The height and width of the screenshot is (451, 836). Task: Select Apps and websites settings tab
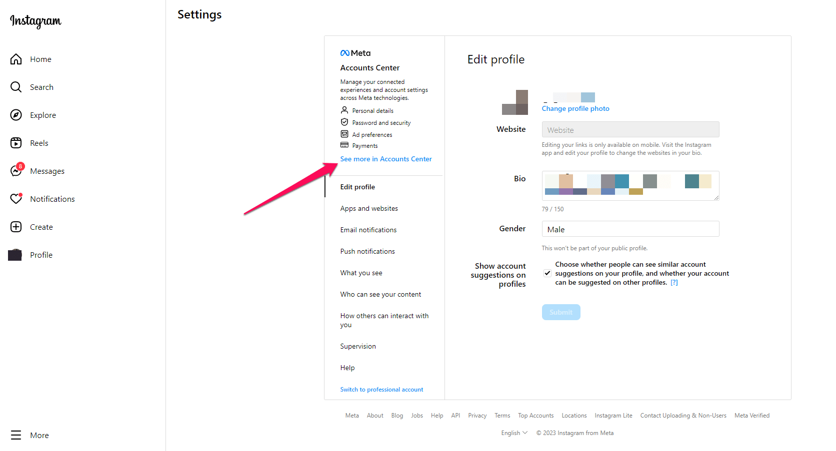click(x=369, y=209)
